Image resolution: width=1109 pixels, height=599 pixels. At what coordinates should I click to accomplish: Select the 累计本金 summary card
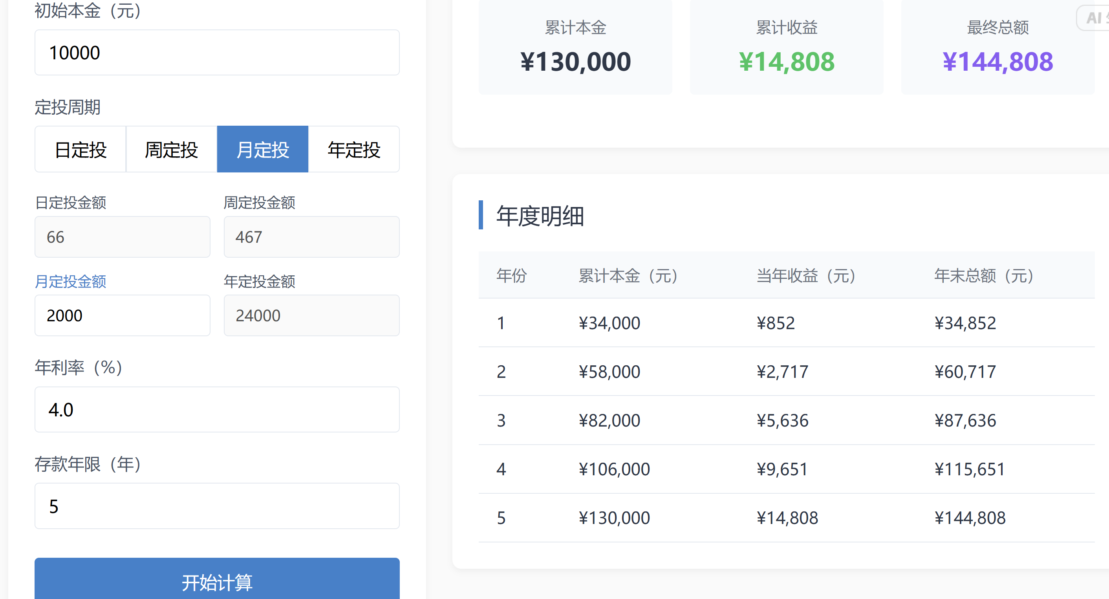(x=575, y=48)
